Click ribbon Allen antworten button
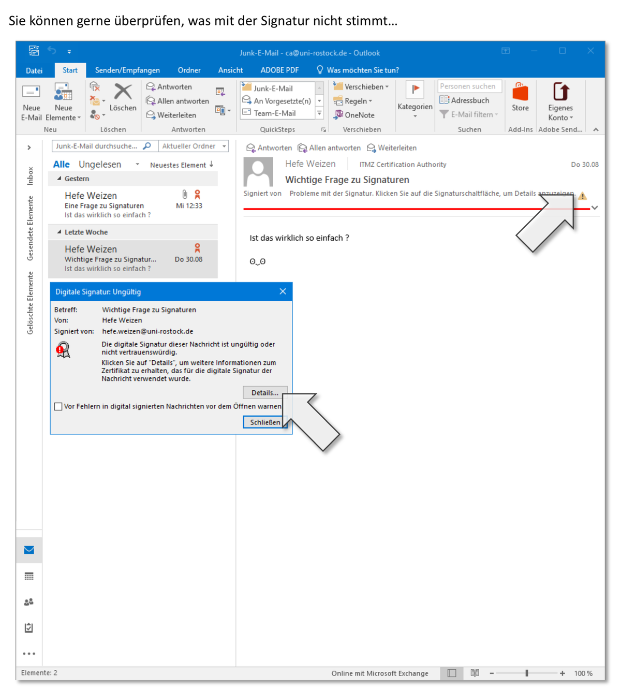This screenshot has width=621, height=691. 178,100
